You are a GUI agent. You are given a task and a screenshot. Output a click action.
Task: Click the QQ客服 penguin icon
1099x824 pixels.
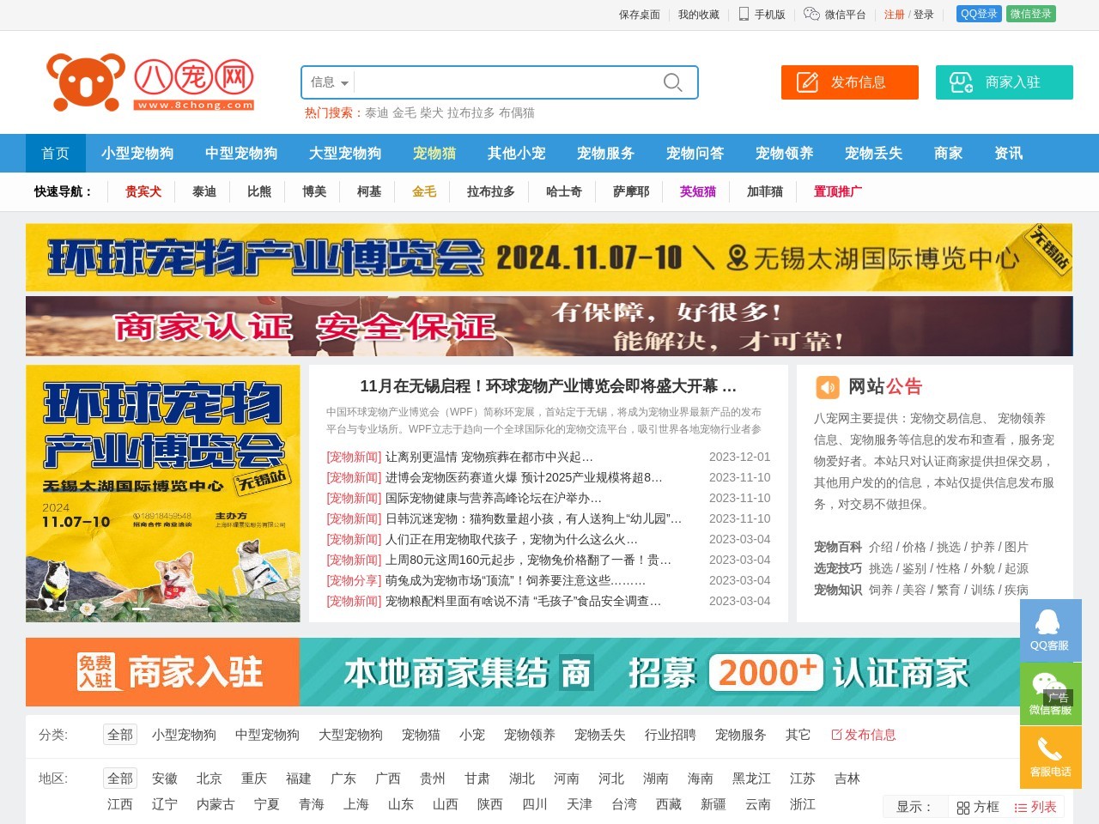pos(1050,623)
